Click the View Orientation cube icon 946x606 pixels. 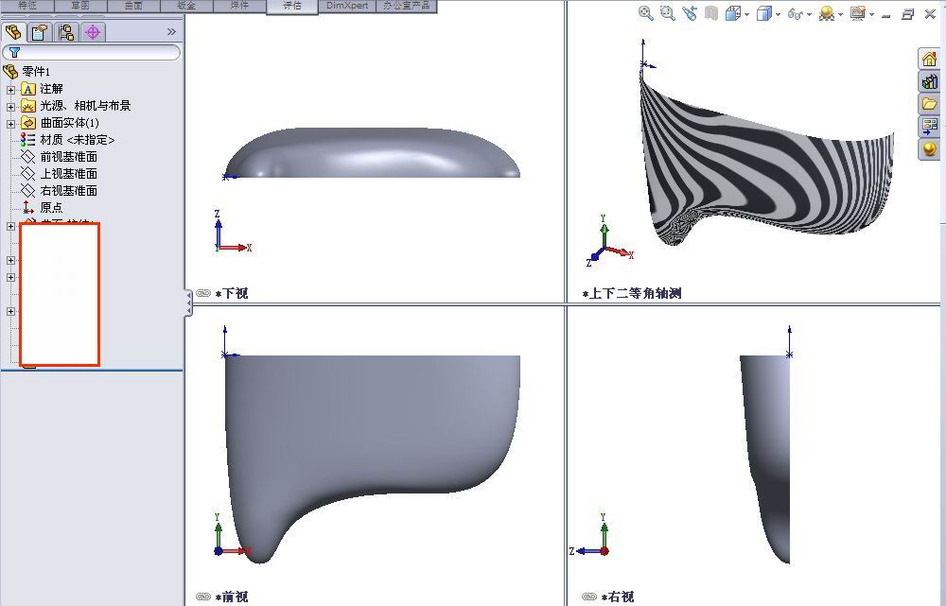point(732,13)
